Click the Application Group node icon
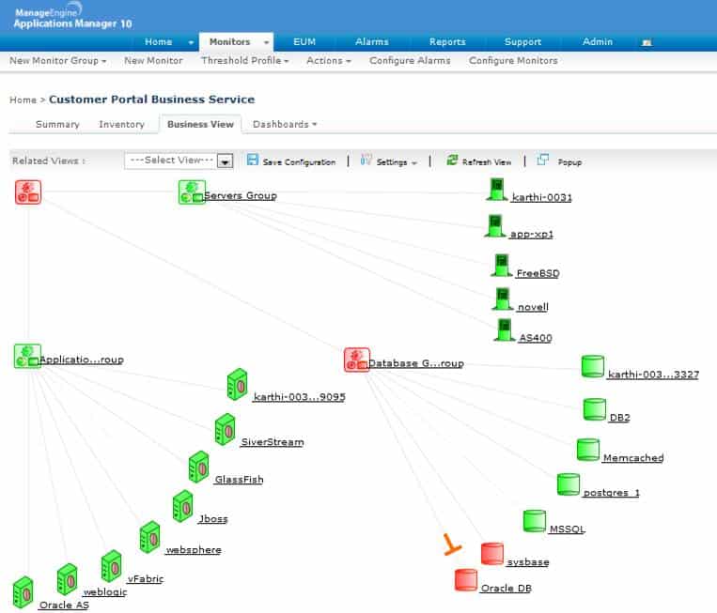 tap(27, 357)
